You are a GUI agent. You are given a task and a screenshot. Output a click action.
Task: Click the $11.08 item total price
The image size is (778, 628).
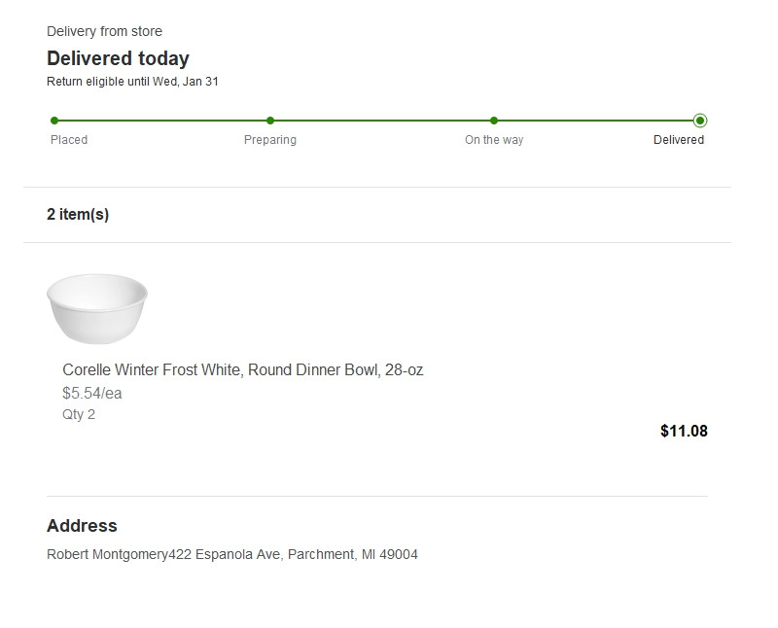pos(684,431)
